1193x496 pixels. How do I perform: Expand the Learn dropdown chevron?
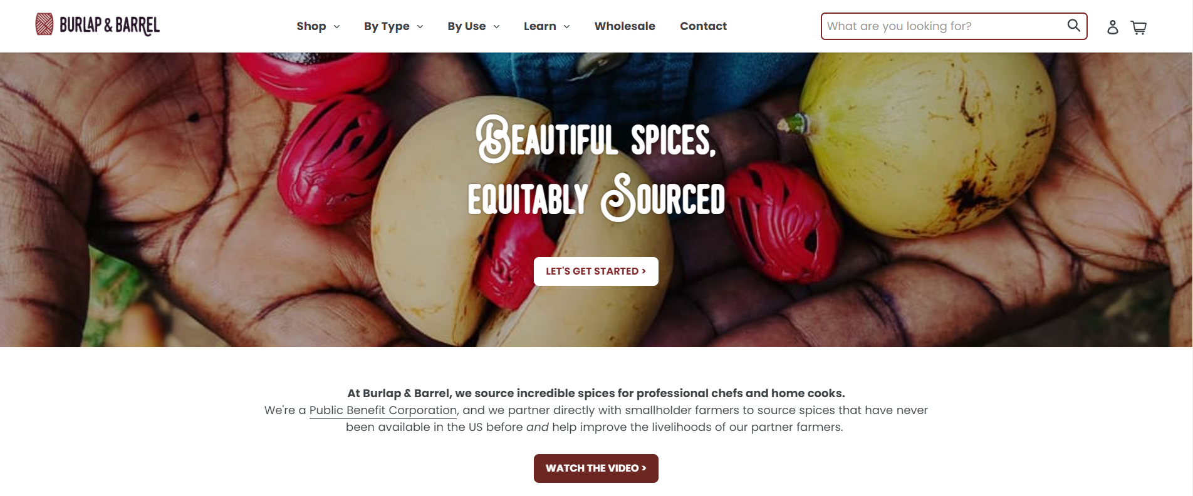(566, 26)
